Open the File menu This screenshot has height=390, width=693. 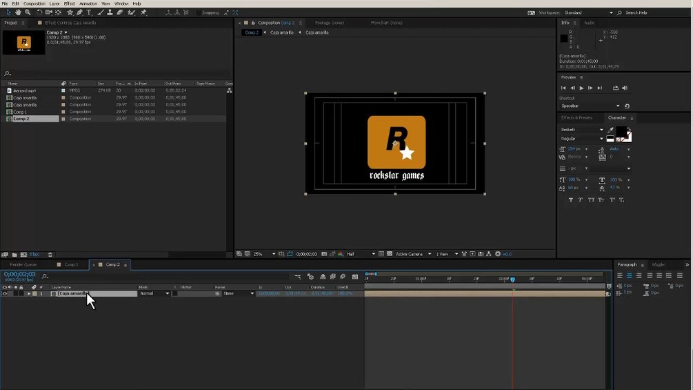pyautogui.click(x=5, y=3)
